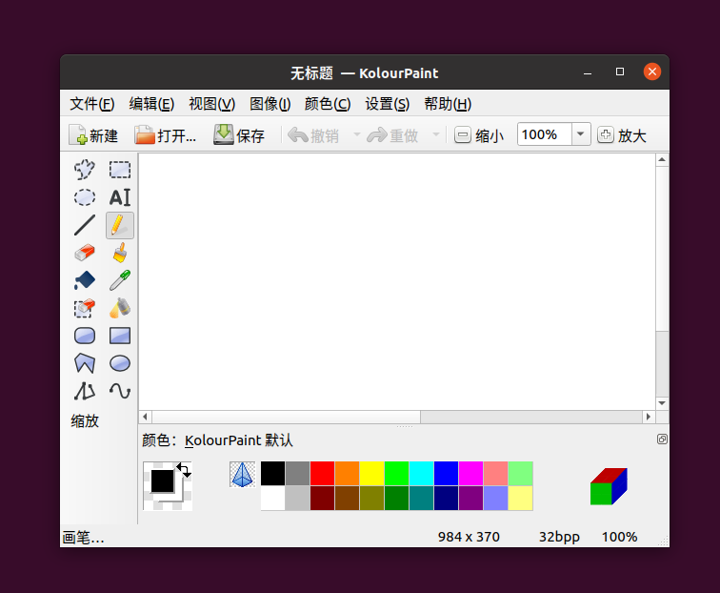Screen dimensions: 720x593
Task: Open the 图像(I) menu
Action: [x=270, y=103]
